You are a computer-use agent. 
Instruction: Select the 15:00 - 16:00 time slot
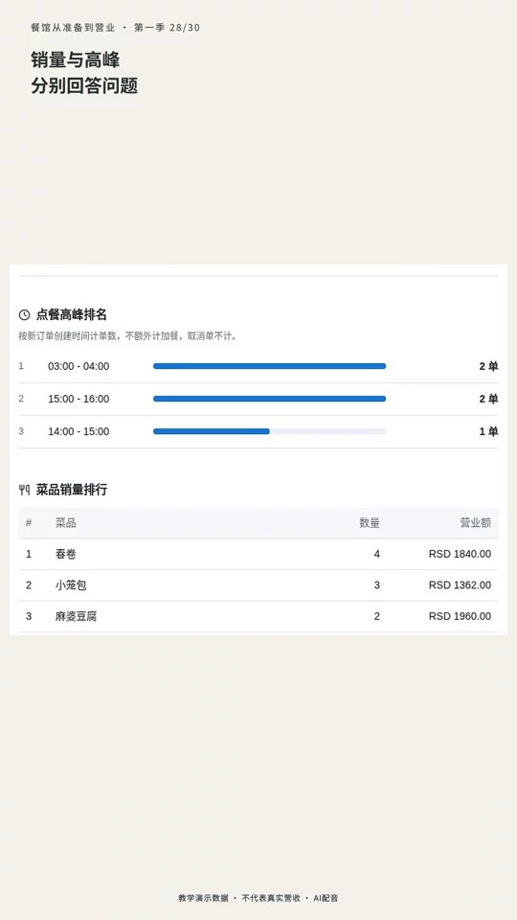tap(79, 399)
